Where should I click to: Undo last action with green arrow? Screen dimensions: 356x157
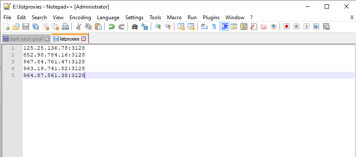[112, 27]
